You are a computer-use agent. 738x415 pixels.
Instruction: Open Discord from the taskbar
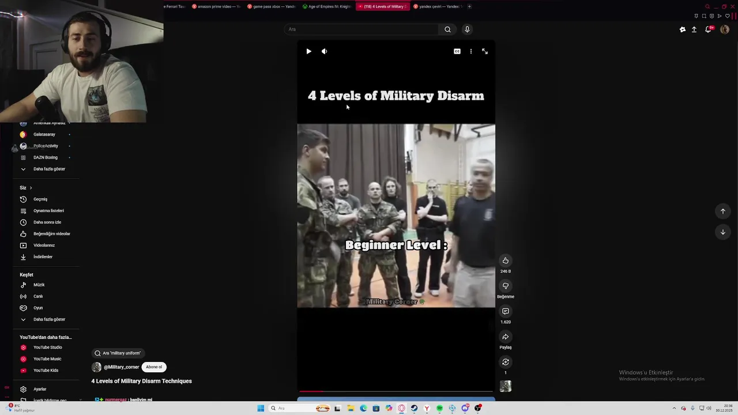465,408
